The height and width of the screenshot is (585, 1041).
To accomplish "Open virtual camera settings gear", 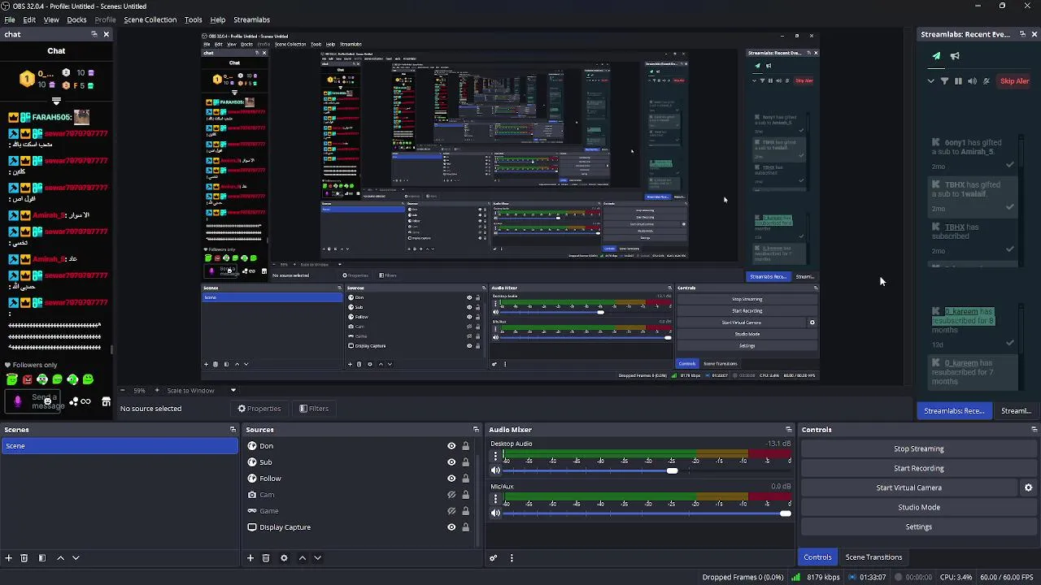I will tap(1028, 487).
